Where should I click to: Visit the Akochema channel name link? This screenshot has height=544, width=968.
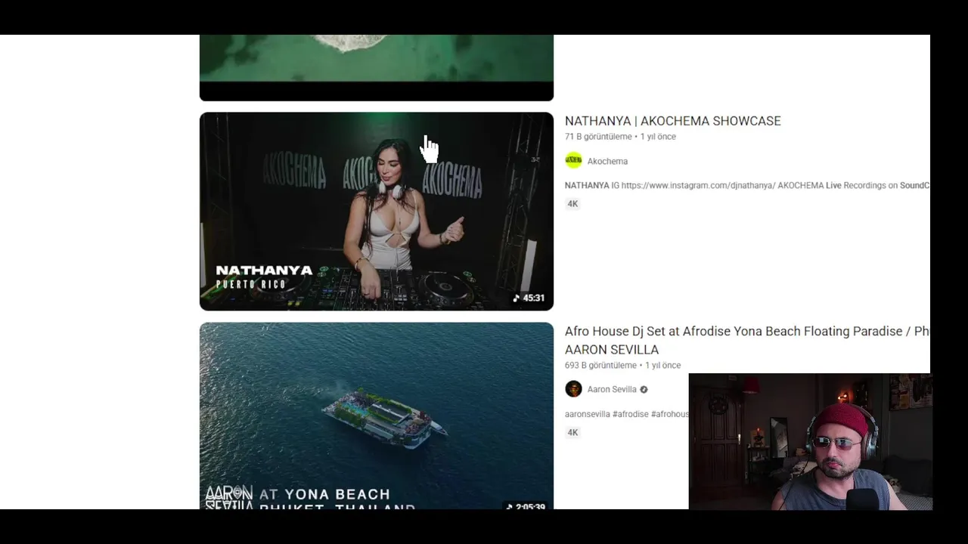[x=607, y=161]
